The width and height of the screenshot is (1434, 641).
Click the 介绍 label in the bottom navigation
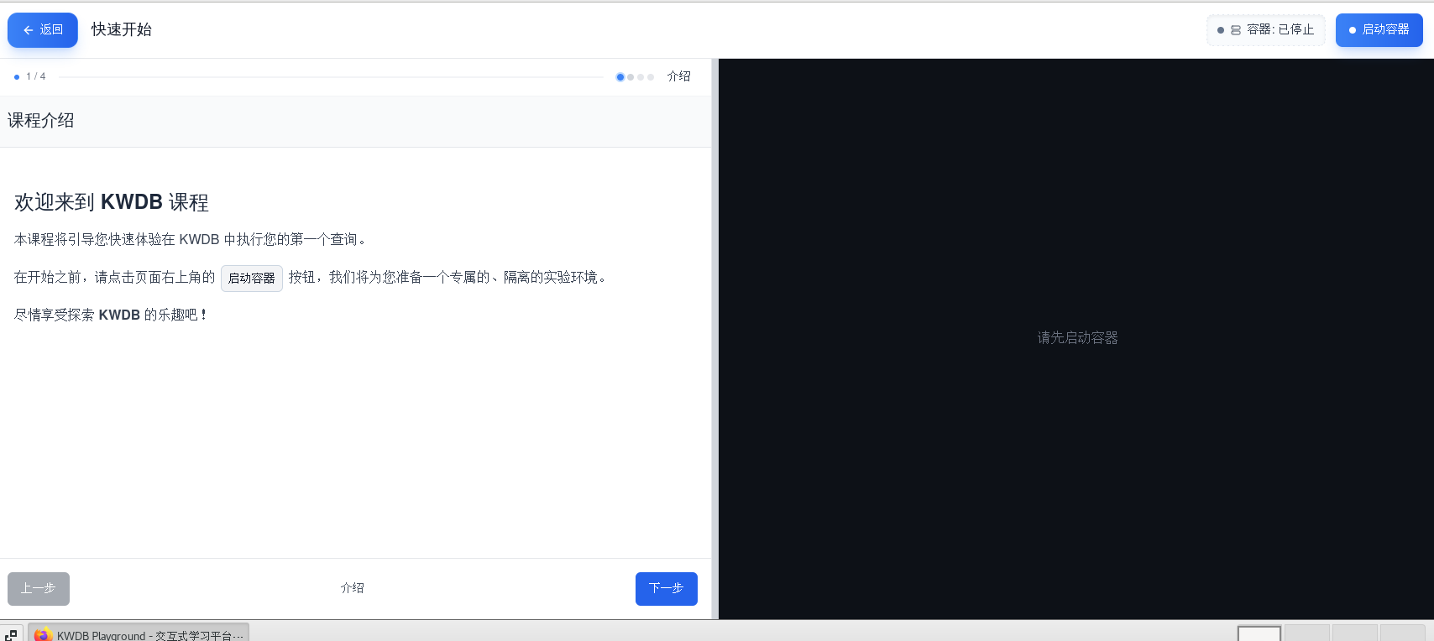click(x=353, y=588)
